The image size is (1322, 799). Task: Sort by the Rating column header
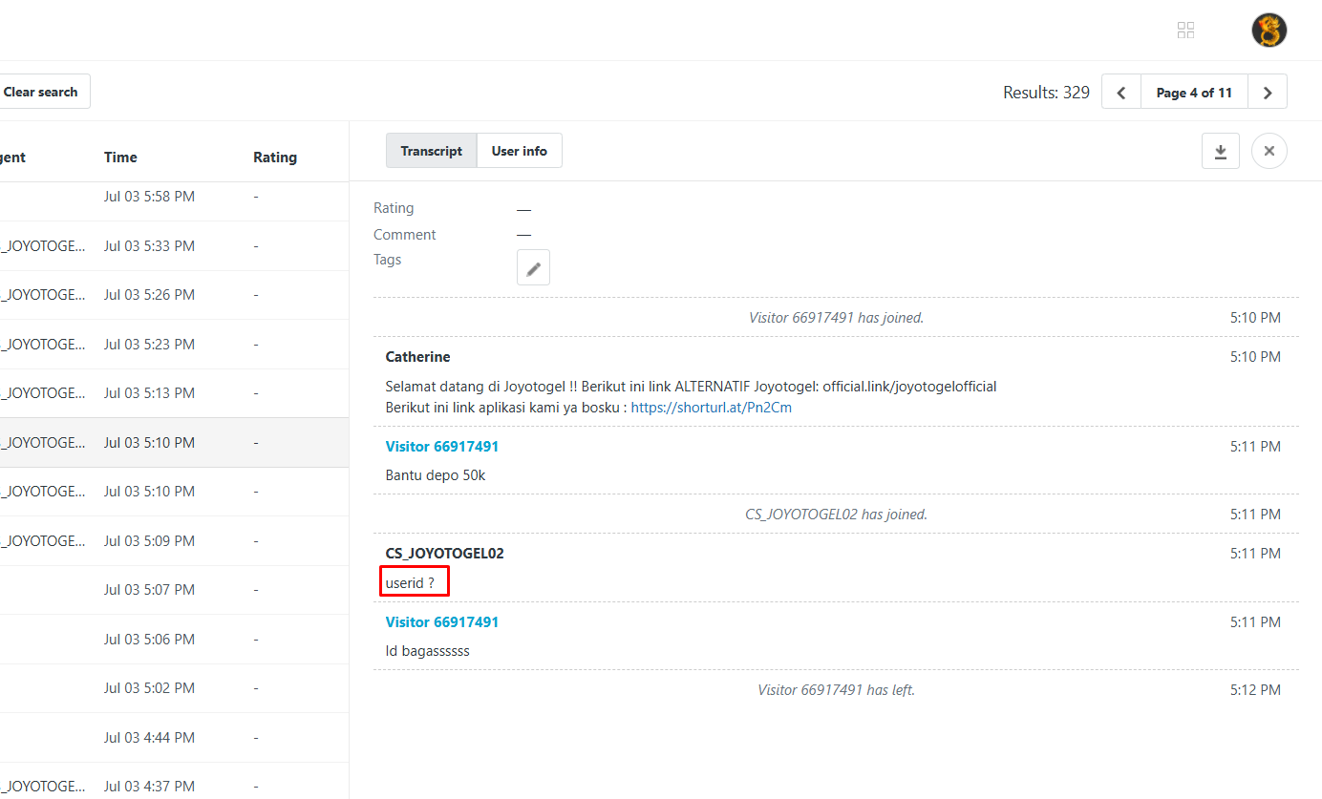pyautogui.click(x=275, y=158)
